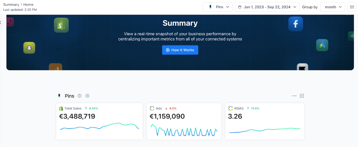Open the Pins three-dot options menu

pyautogui.click(x=294, y=96)
